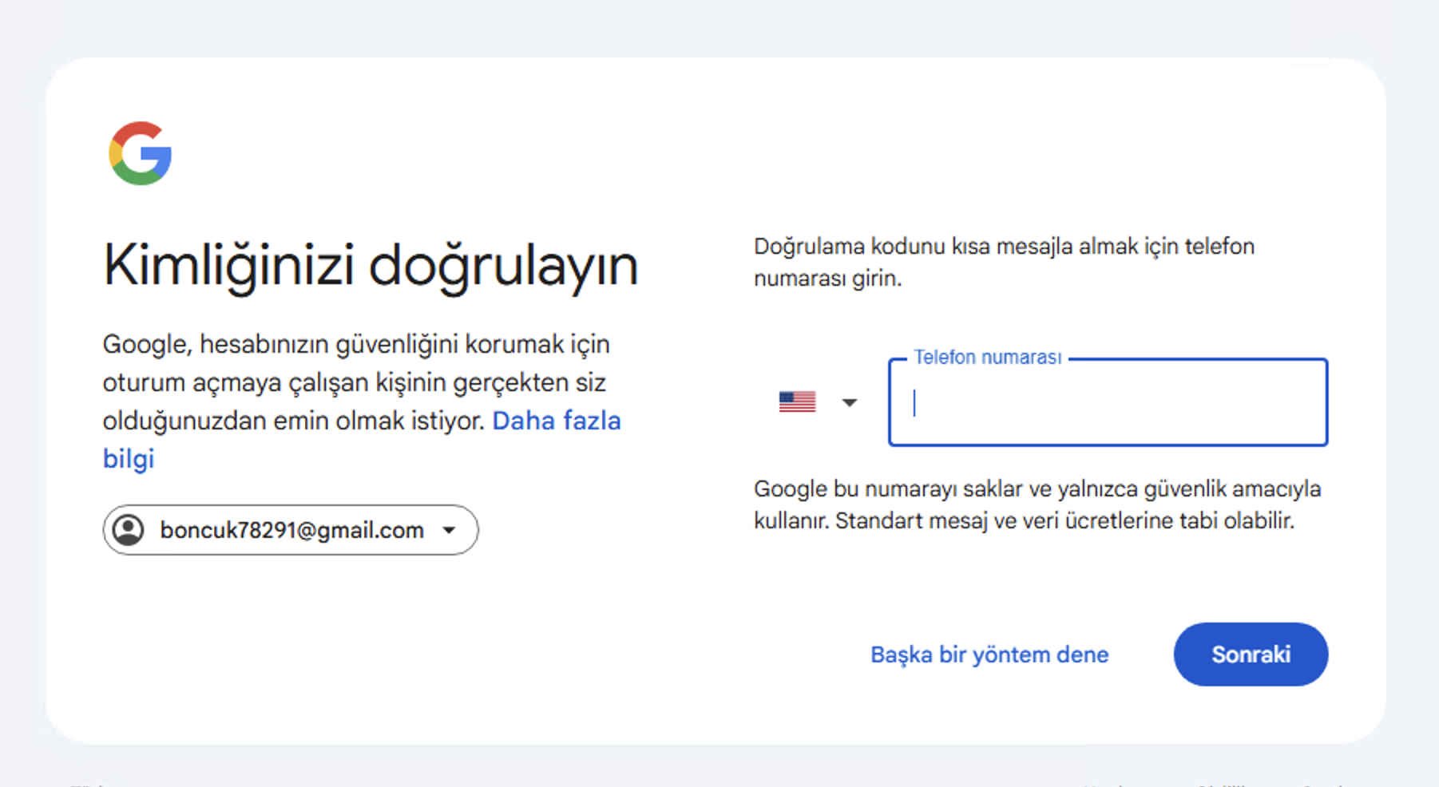1439x787 pixels.
Task: Click the Google logo
Action: pyautogui.click(x=141, y=153)
